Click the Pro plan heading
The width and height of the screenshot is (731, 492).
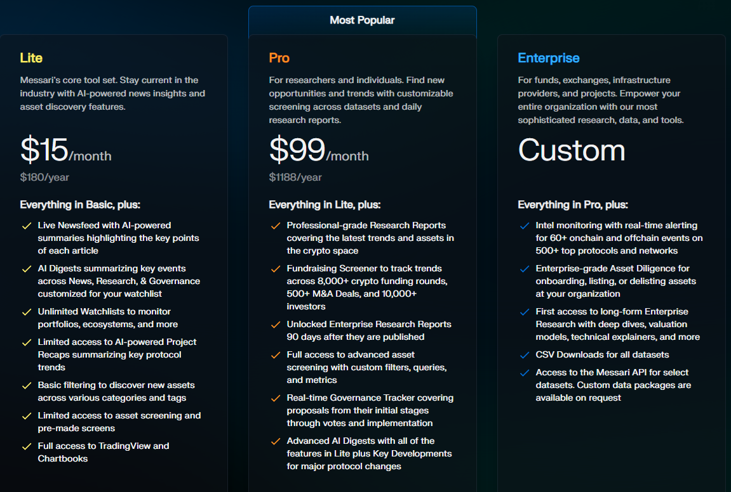click(279, 58)
